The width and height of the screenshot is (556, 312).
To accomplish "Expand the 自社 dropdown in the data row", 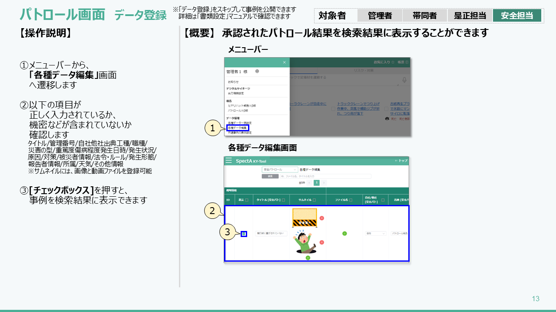I will (375, 234).
